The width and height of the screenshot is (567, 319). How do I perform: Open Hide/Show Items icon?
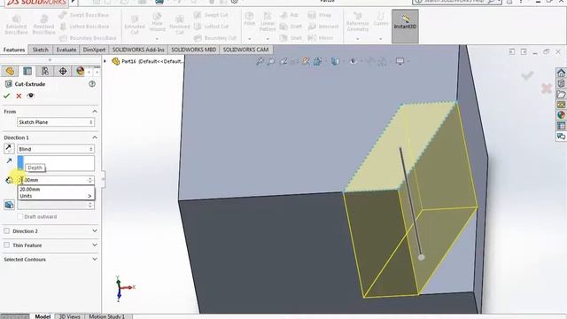tap(353, 61)
